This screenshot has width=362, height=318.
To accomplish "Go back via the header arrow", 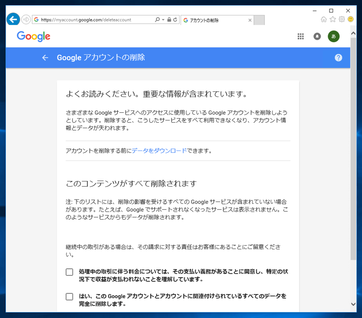I will click(x=45, y=58).
